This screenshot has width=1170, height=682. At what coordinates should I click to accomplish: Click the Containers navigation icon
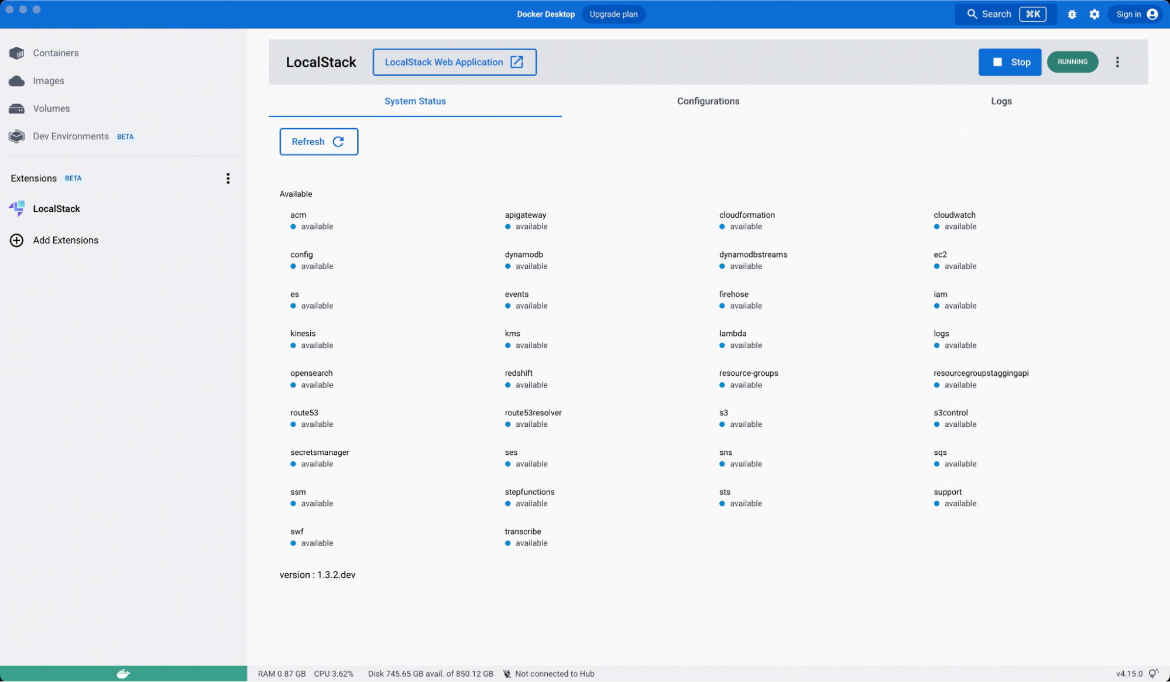pos(16,53)
